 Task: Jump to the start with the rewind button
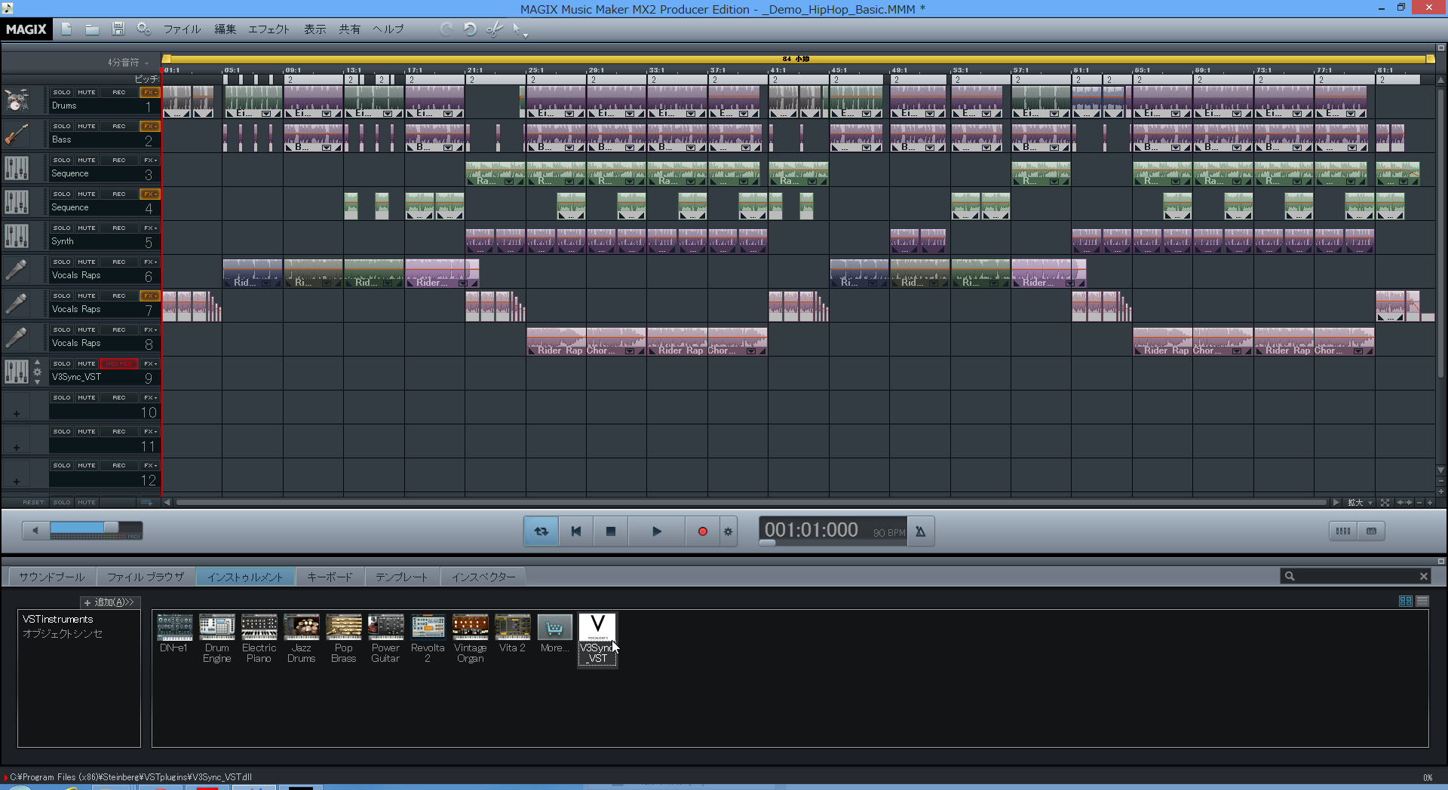pyautogui.click(x=576, y=531)
